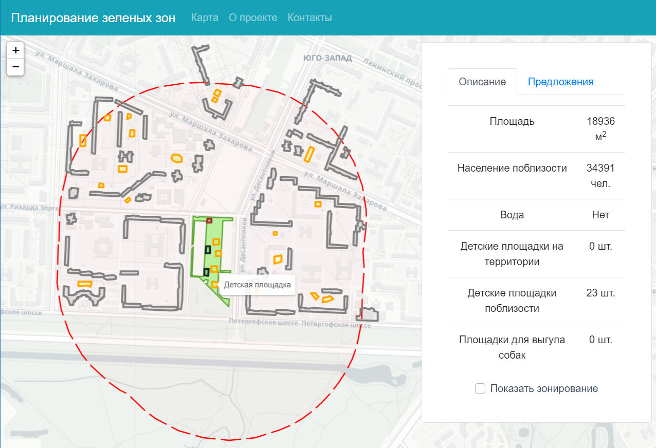
Task: Zoom in on the map
Action: click(x=15, y=50)
